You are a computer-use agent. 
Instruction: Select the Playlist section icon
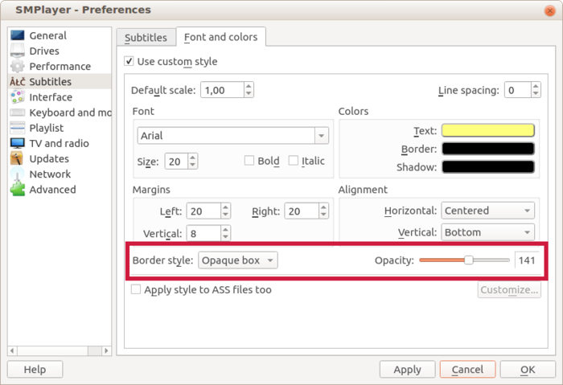[x=17, y=128]
